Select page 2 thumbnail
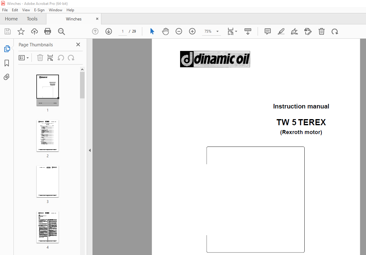 point(48,136)
